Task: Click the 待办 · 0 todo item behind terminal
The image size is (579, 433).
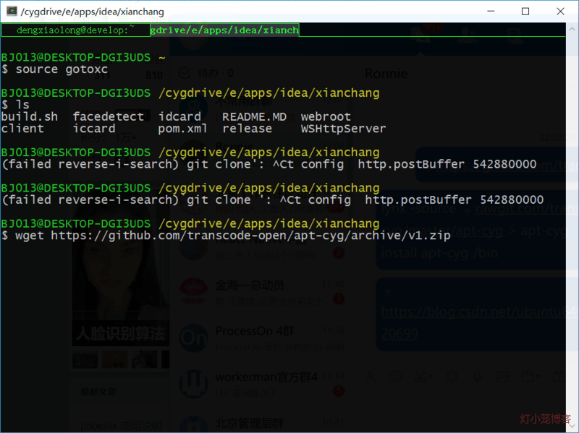Action: click(206, 73)
